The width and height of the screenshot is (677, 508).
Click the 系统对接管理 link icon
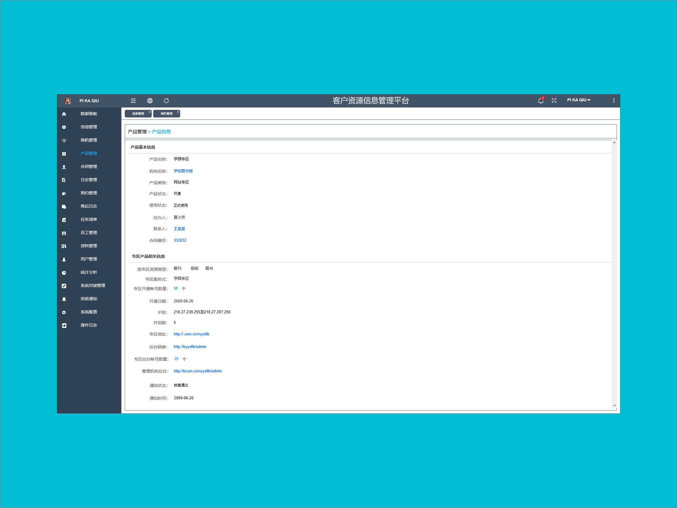pos(64,286)
